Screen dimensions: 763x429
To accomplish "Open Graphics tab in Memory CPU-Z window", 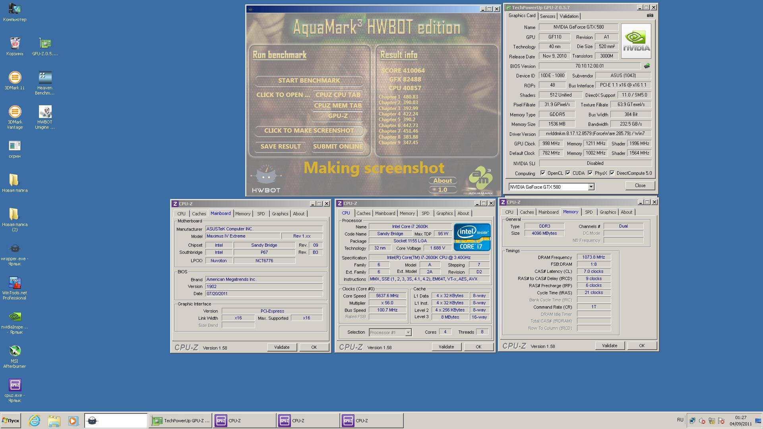I will (608, 212).
